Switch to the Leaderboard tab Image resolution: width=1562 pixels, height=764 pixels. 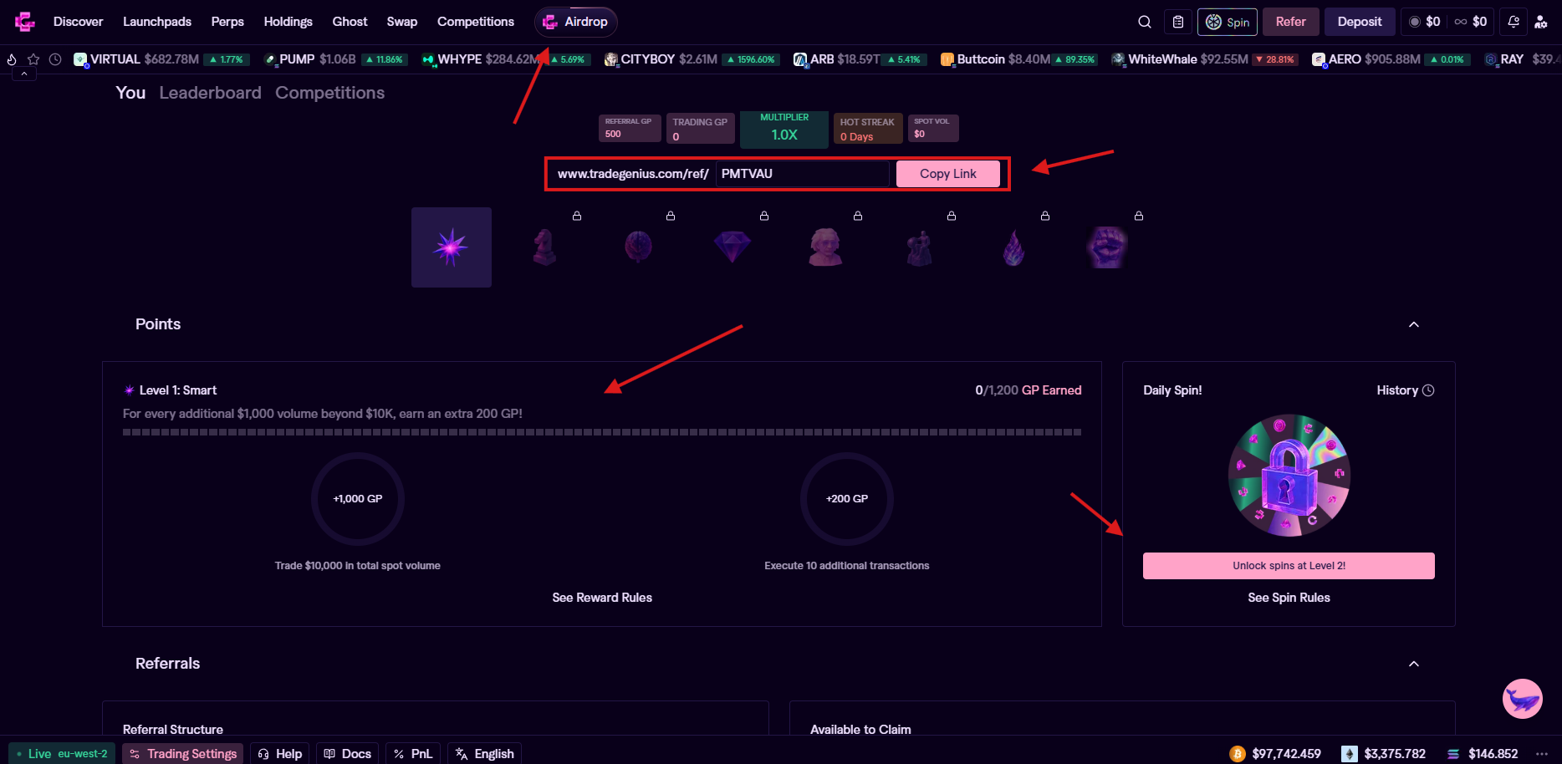click(210, 93)
